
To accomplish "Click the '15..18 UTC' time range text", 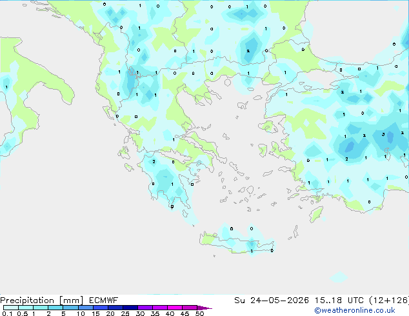I will click(339, 301).
